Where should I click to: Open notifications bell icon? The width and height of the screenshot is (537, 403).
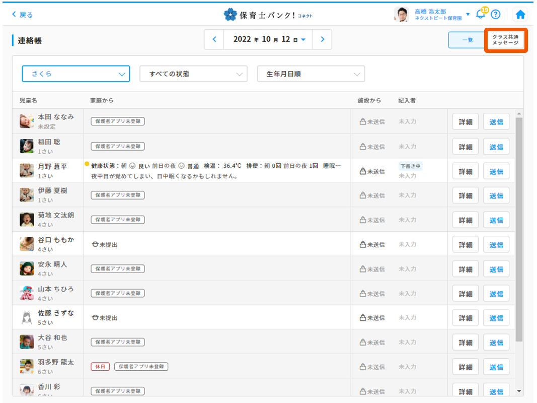tap(480, 14)
